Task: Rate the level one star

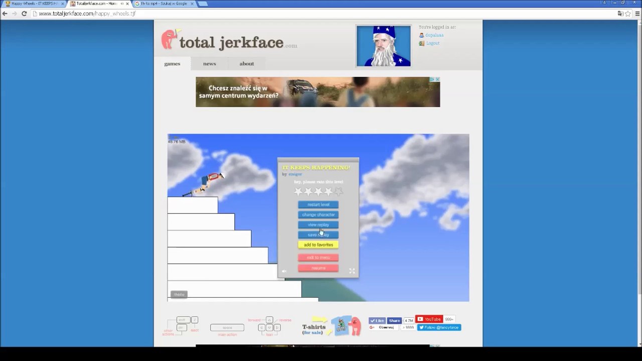Action: click(x=298, y=192)
